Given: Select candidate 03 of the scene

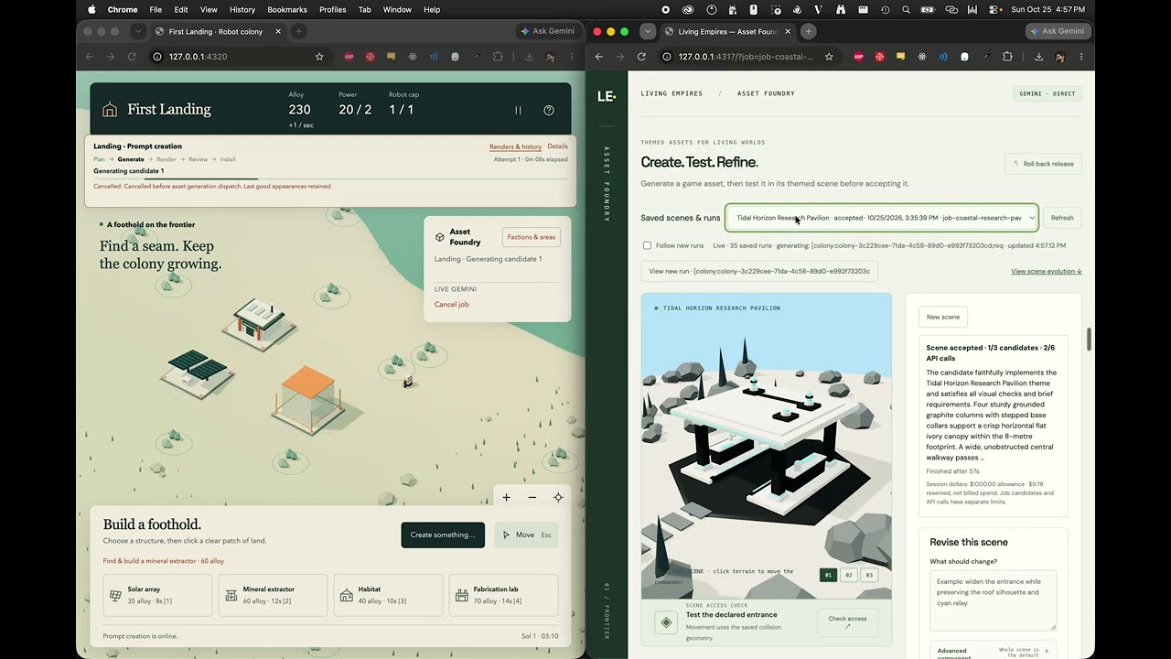Looking at the screenshot, I should [869, 575].
